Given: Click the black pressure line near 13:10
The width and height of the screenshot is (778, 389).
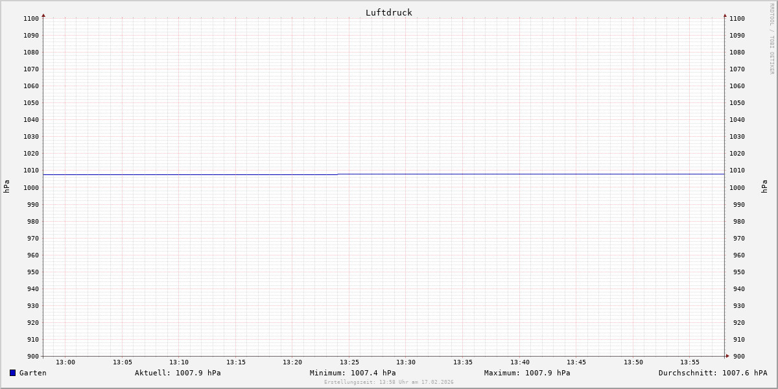Looking at the screenshot, I should [x=179, y=174].
